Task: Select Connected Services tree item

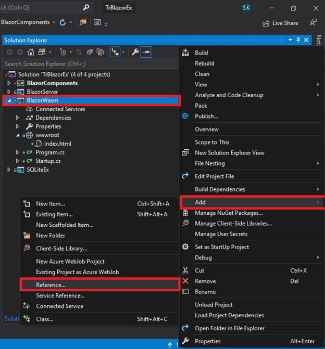Action: pyautogui.click(x=60, y=109)
